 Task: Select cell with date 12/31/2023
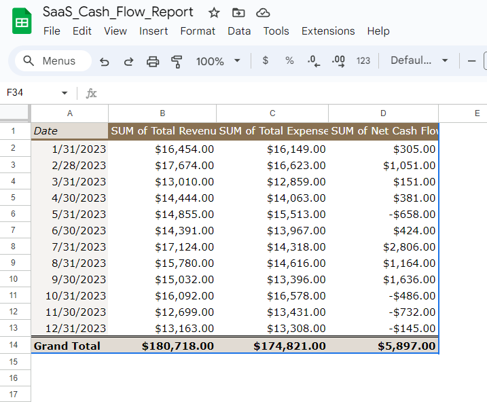(69, 329)
